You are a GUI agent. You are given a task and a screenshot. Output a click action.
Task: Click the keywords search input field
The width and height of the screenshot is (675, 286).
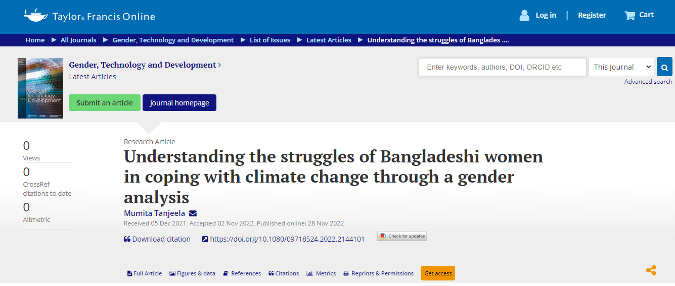click(x=503, y=67)
